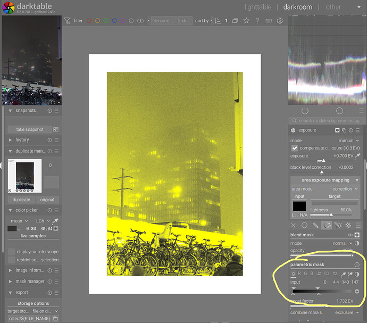
Task: Toggle compensate camera exposure checkbox
Action: 295,148
